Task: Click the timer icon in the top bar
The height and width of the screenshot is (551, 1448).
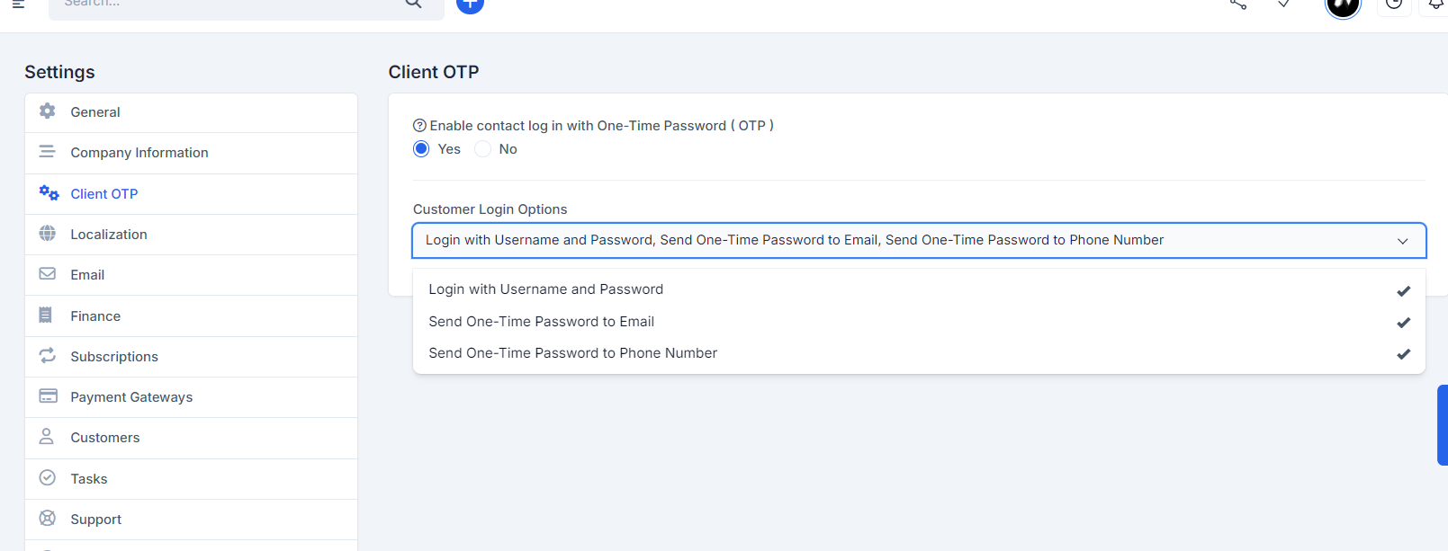Action: click(x=1394, y=5)
